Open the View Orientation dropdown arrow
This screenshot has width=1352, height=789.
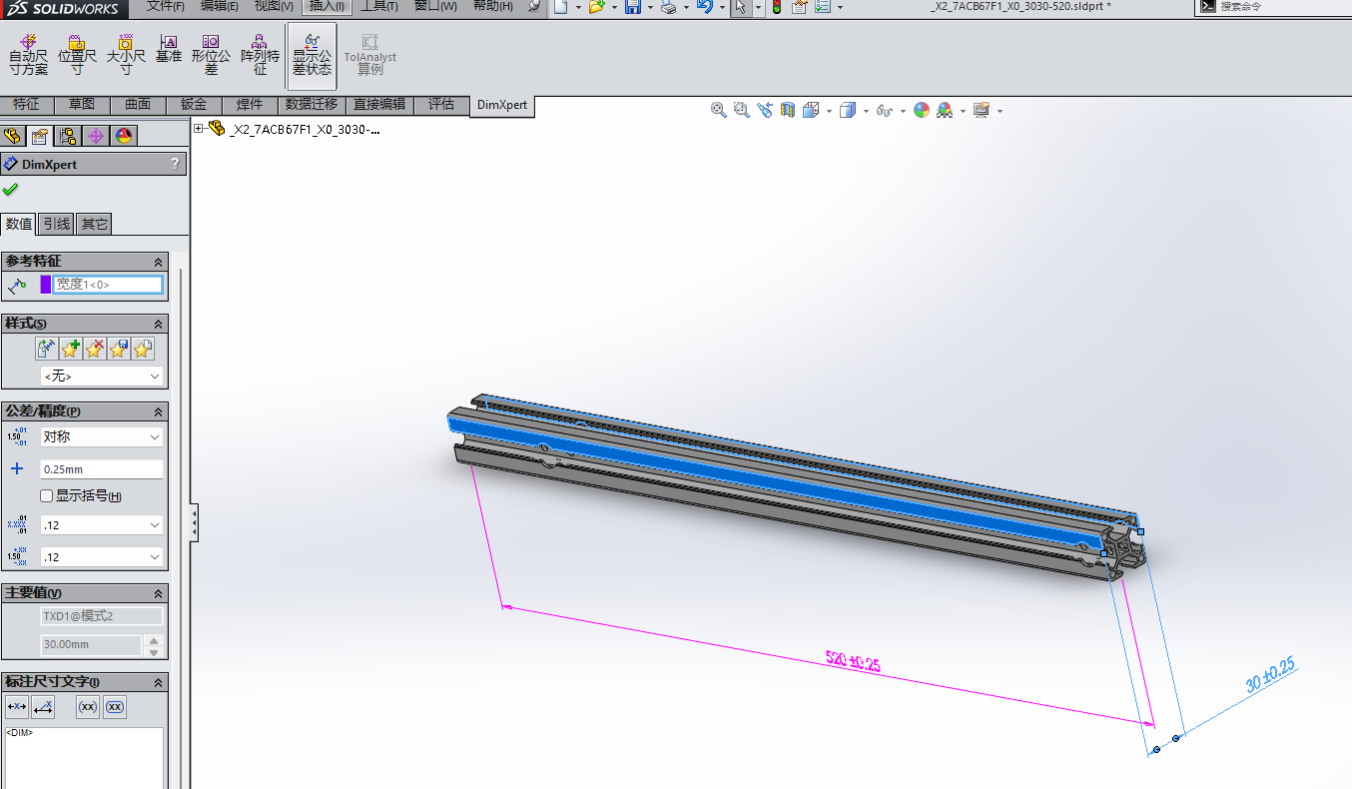[x=831, y=111]
